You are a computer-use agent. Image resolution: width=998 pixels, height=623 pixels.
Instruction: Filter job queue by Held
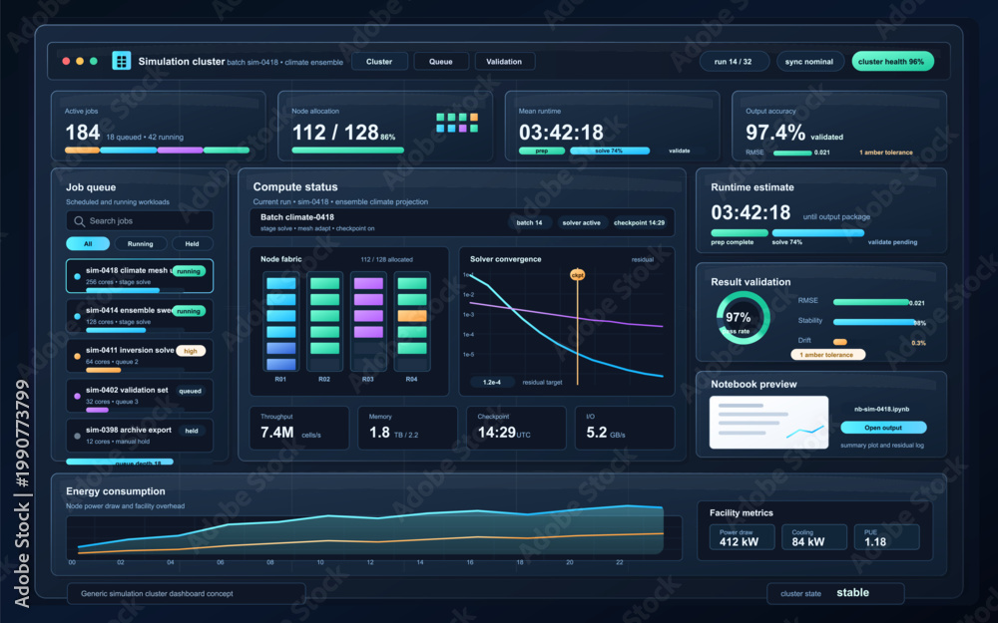tap(192, 244)
